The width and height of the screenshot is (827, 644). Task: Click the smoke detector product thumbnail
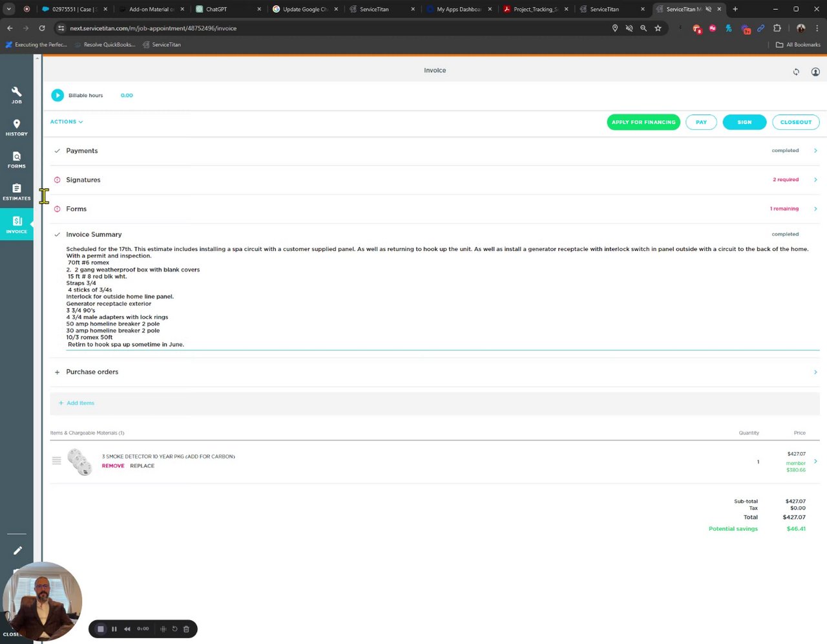pos(80,461)
